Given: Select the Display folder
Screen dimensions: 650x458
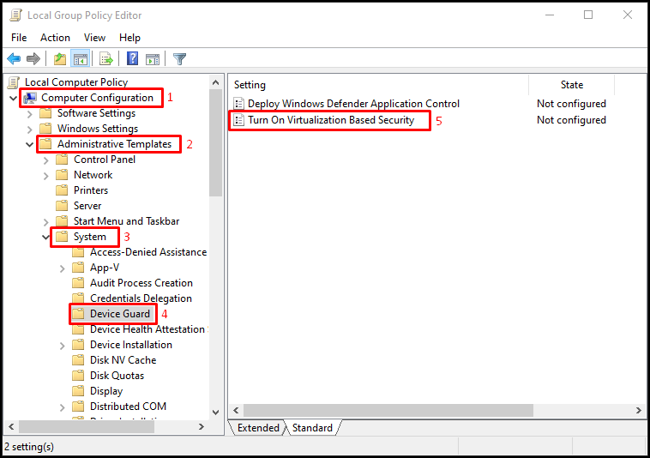Looking at the screenshot, I should tap(106, 391).
